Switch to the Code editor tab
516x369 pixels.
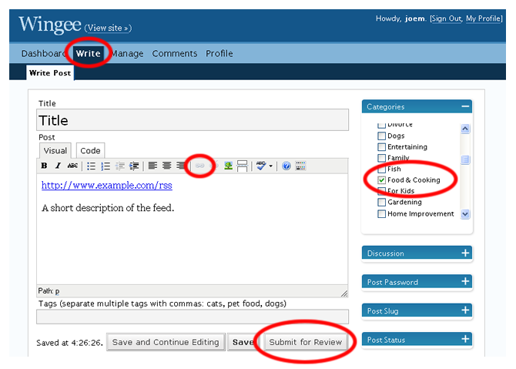pos(90,150)
